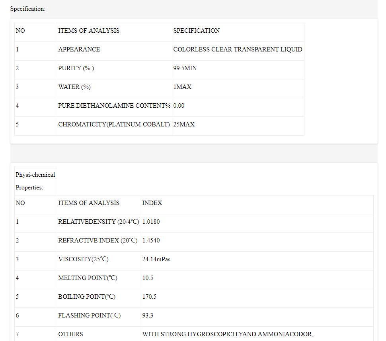Click the 'FLASHING POINT(℃)' row label
Image resolution: width=386 pixels, height=341 pixels.
pos(89,315)
